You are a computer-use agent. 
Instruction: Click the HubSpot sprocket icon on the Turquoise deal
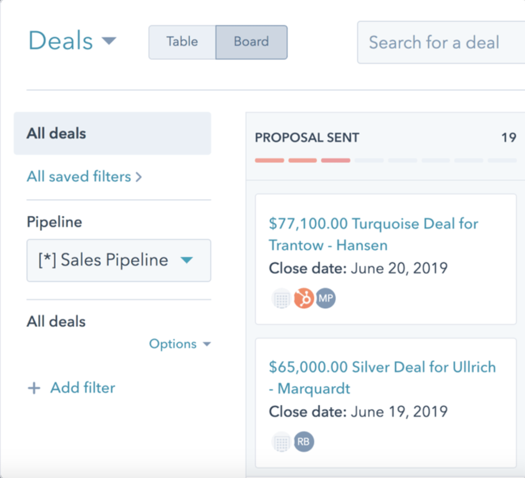coord(304,298)
